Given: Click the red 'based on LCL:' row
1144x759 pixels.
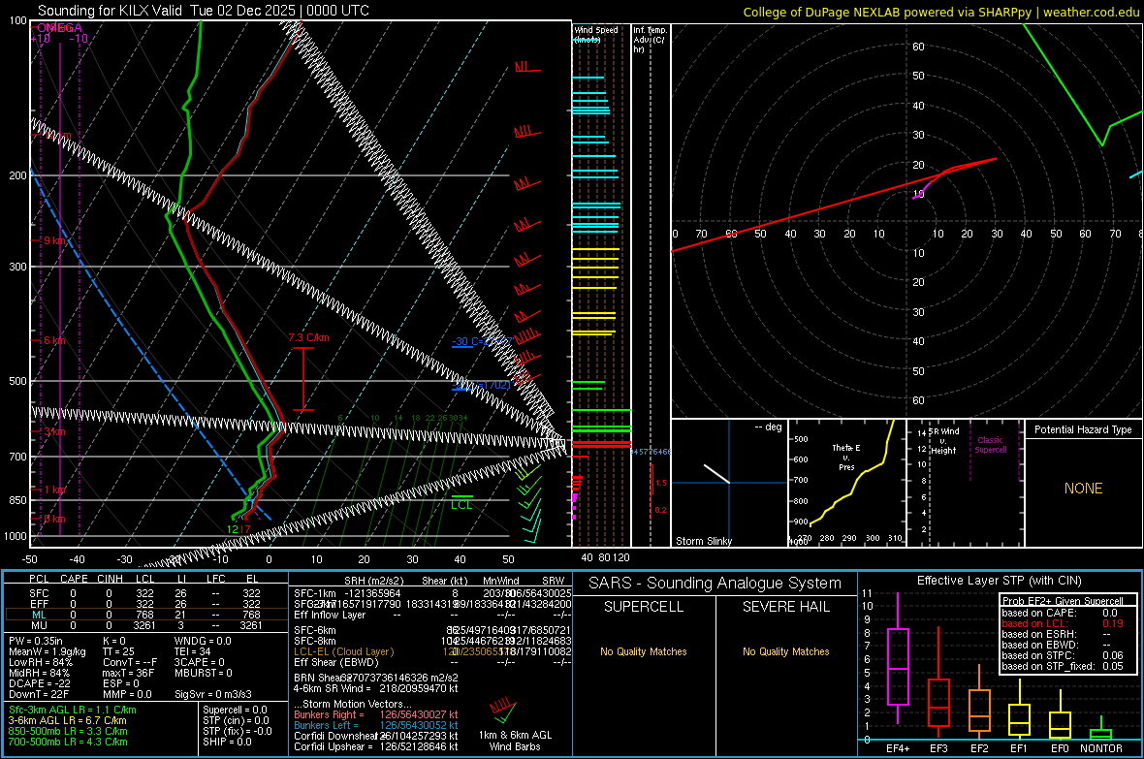Looking at the screenshot, I should click(1063, 623).
